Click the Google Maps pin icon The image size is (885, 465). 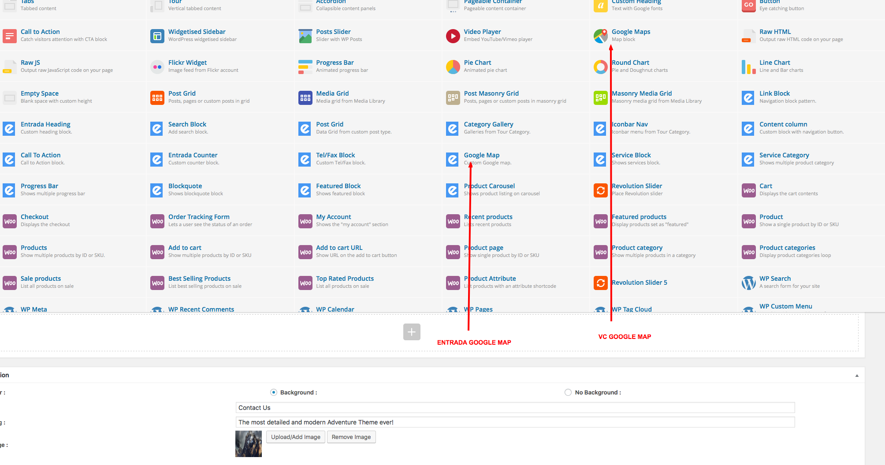click(x=601, y=36)
